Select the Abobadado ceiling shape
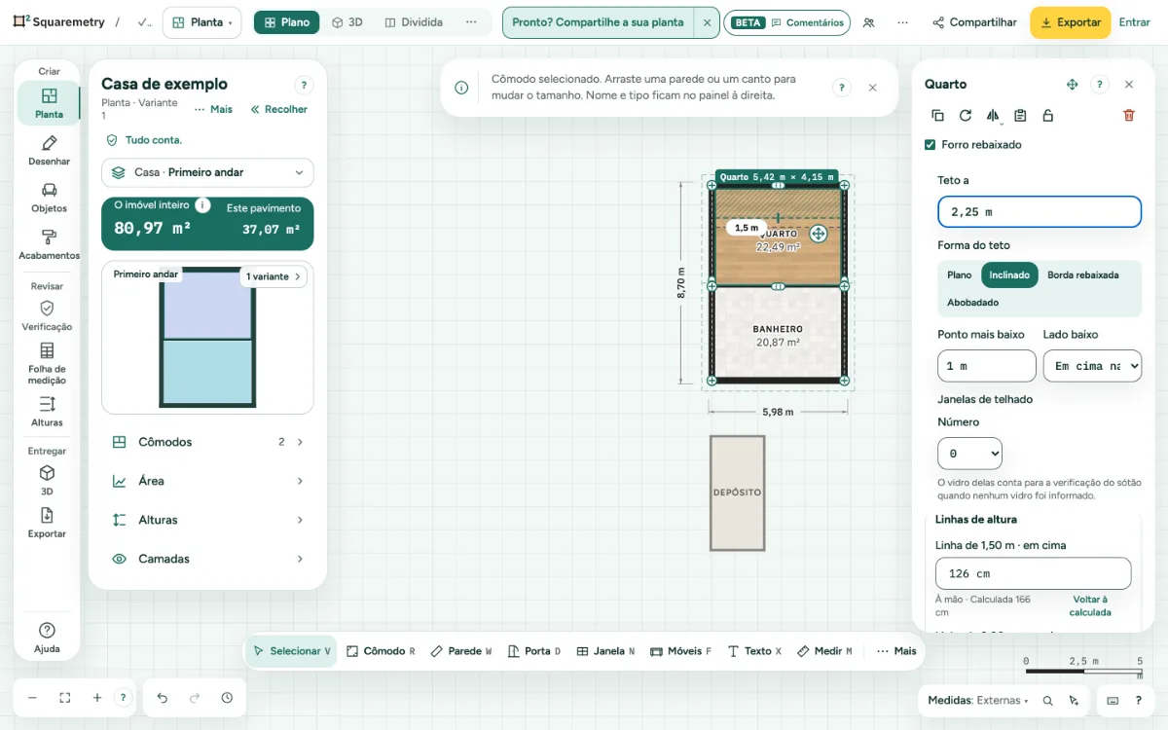The image size is (1168, 730). [x=972, y=303]
